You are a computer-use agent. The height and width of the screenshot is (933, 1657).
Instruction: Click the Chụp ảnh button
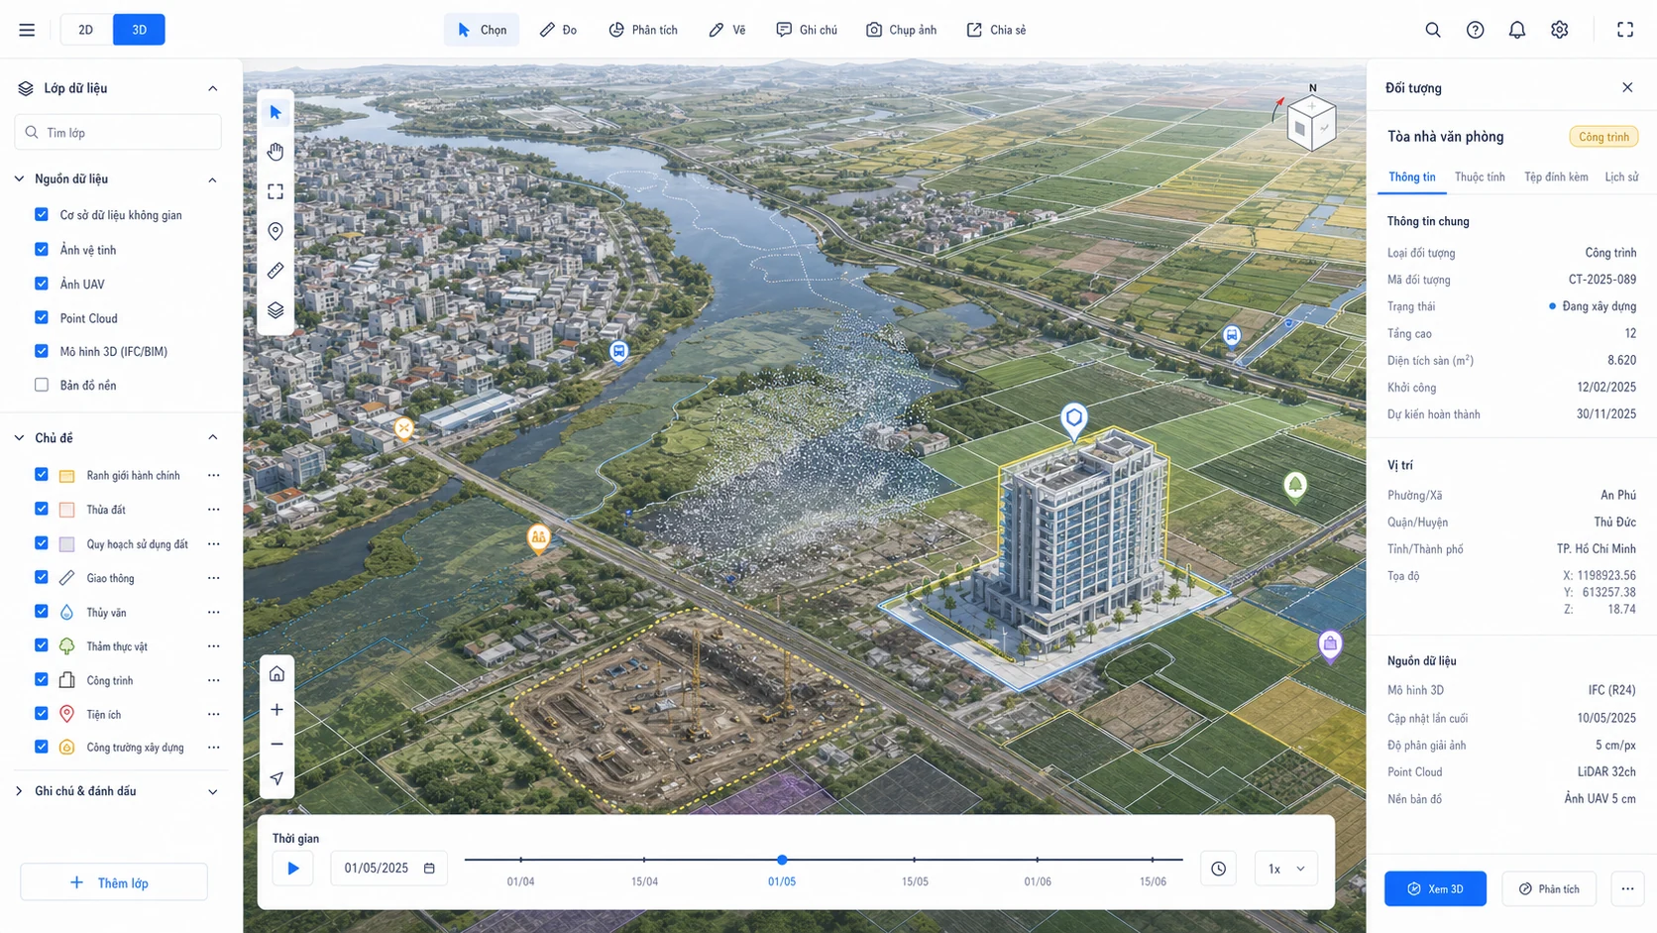point(901,30)
